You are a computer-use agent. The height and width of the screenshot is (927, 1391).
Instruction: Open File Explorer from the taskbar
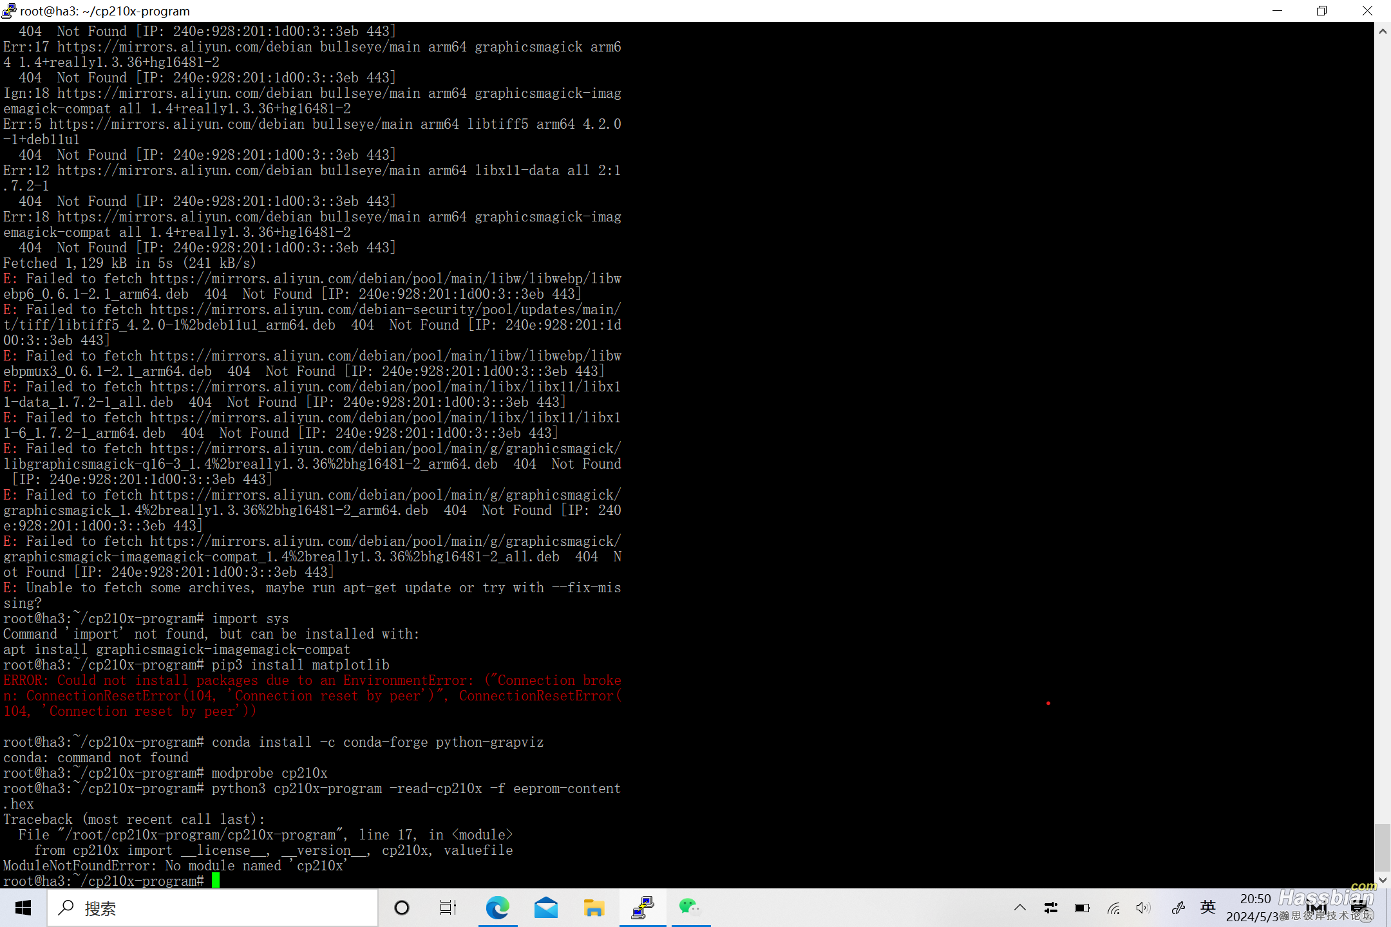[x=594, y=908]
